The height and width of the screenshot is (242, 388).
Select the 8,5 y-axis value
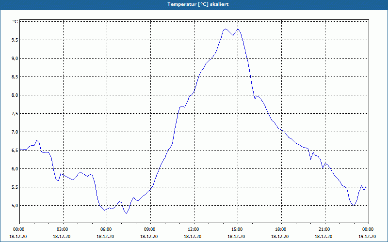tap(15, 77)
